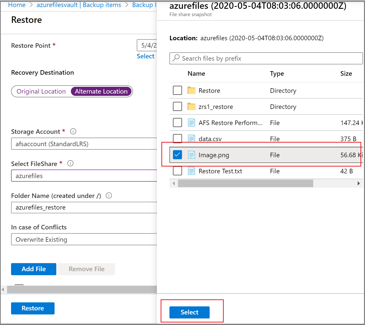Click the folder icon beside zrs1_restore

click(191, 106)
